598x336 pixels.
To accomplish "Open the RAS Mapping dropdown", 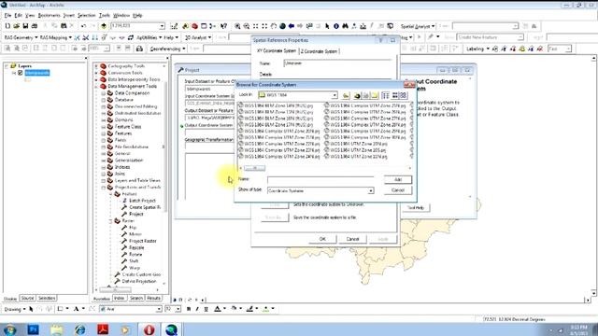I will coord(56,37).
